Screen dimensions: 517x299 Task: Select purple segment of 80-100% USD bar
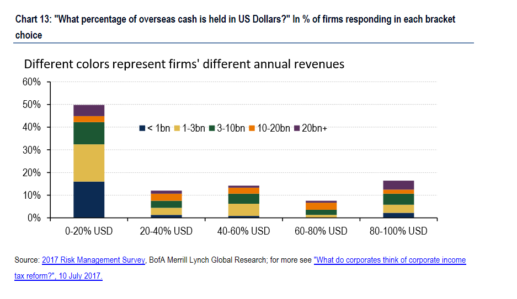[x=398, y=185]
